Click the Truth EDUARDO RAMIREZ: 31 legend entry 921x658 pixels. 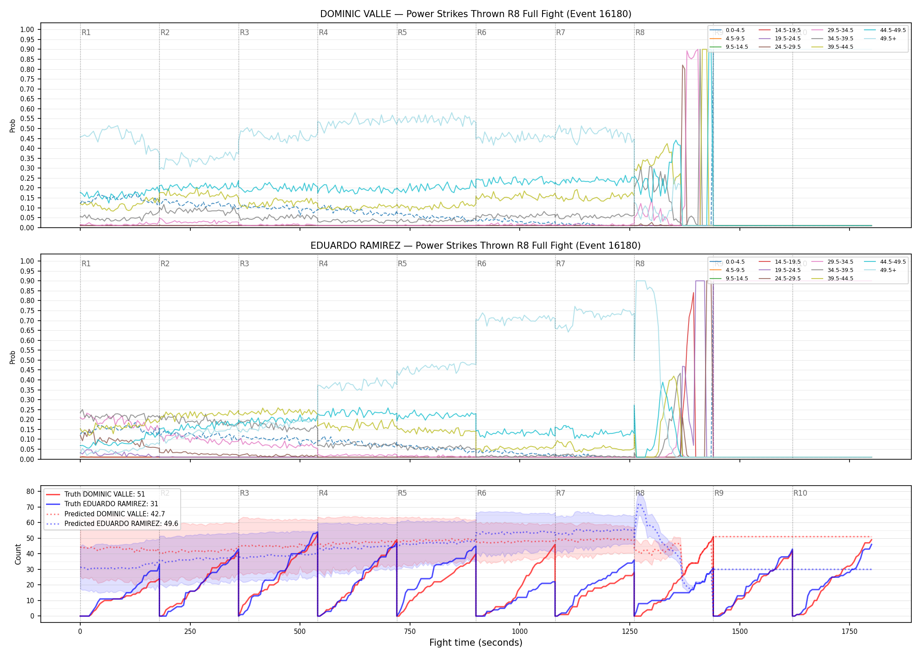click(x=102, y=504)
